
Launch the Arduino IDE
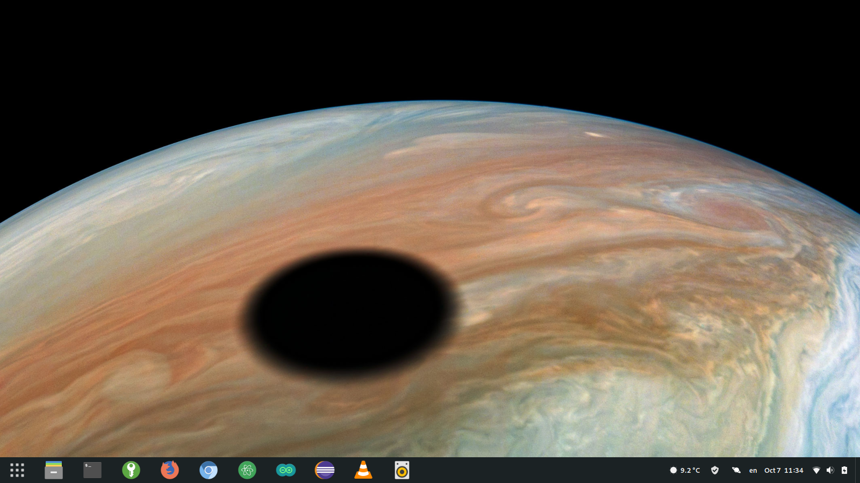coord(286,470)
